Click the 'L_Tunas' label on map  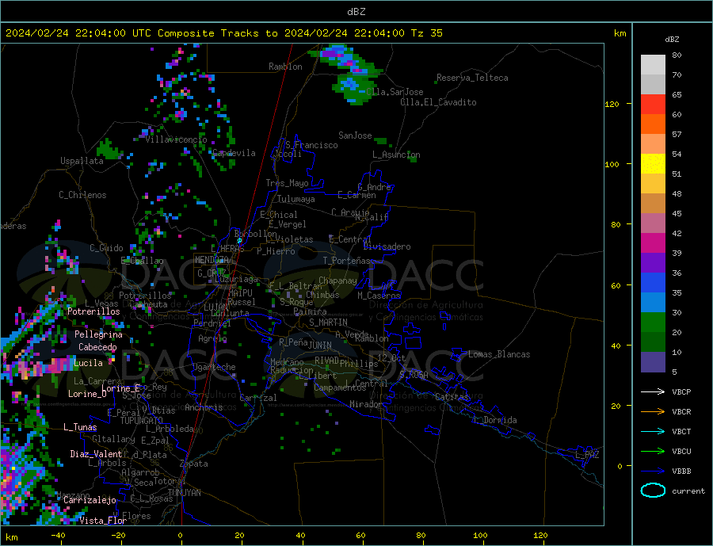point(80,427)
